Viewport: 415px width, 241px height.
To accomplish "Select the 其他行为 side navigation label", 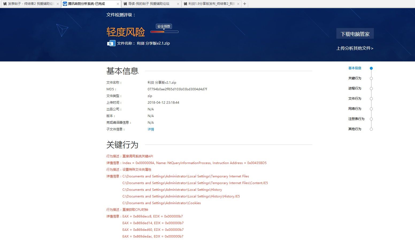I will (x=355, y=129).
